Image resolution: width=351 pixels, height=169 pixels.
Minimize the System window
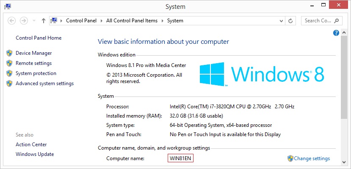point(312,5)
